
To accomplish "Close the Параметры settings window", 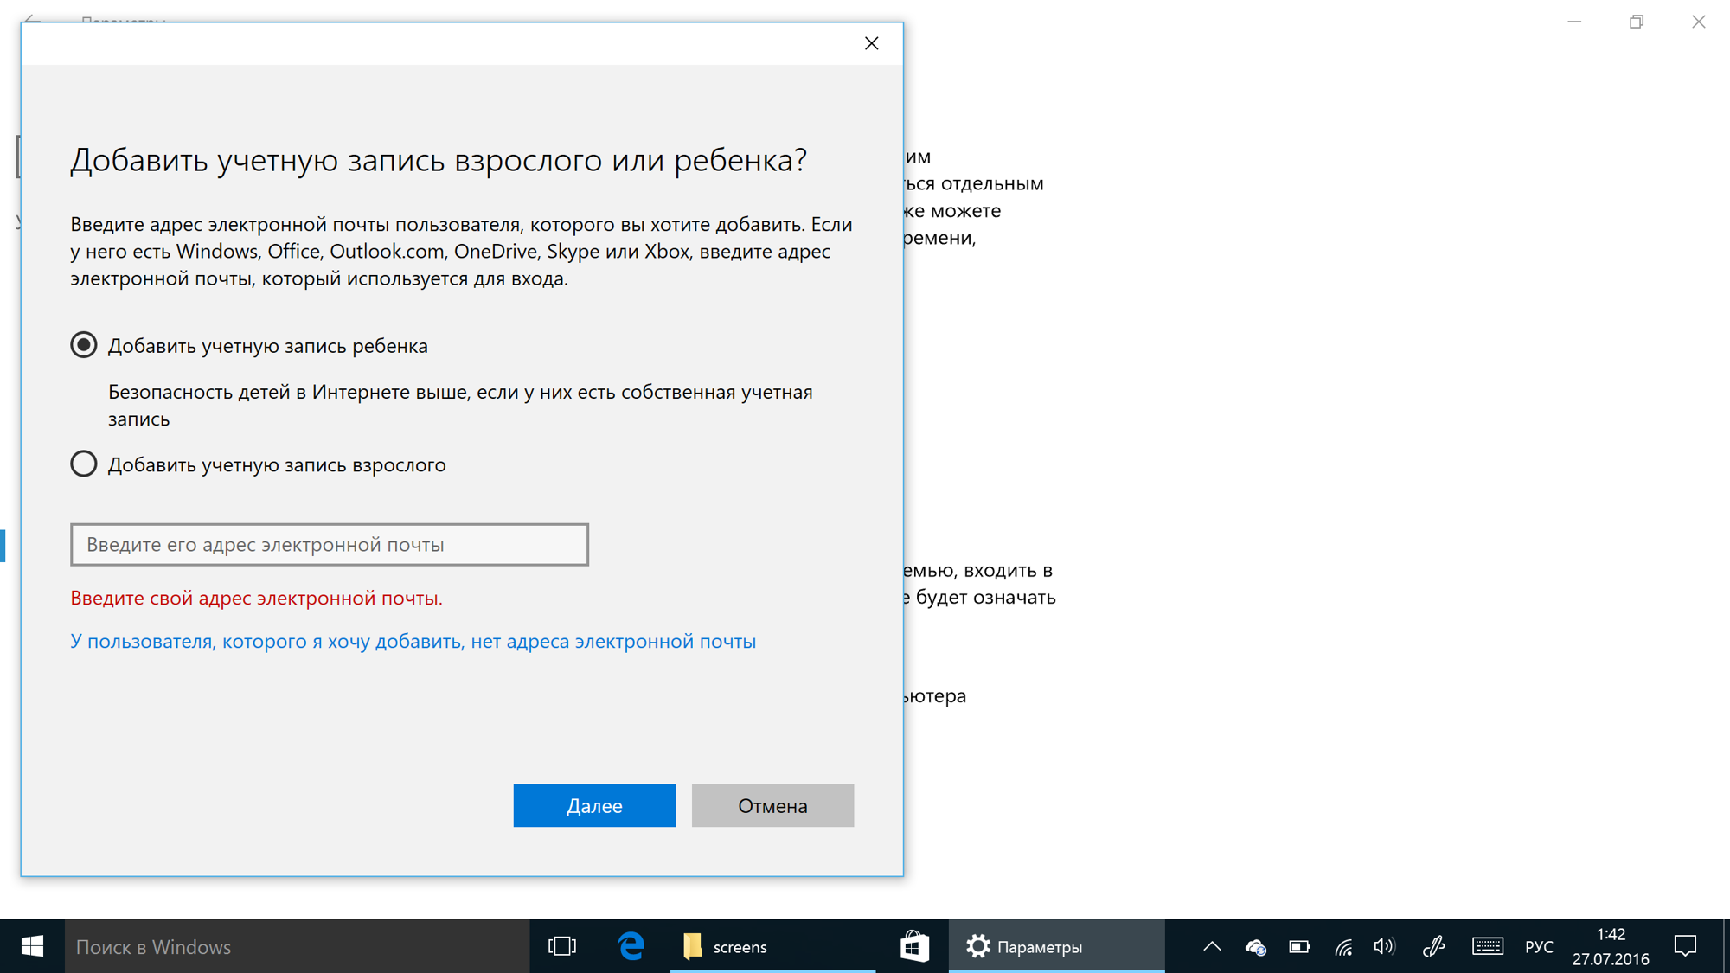I will tap(1699, 22).
